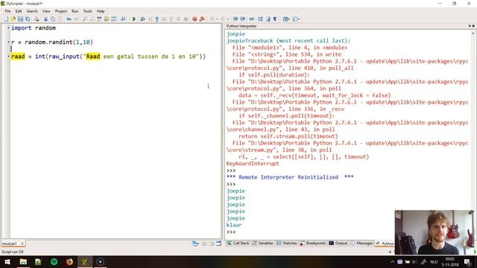Open the Windows Start menu

(x=7, y=261)
